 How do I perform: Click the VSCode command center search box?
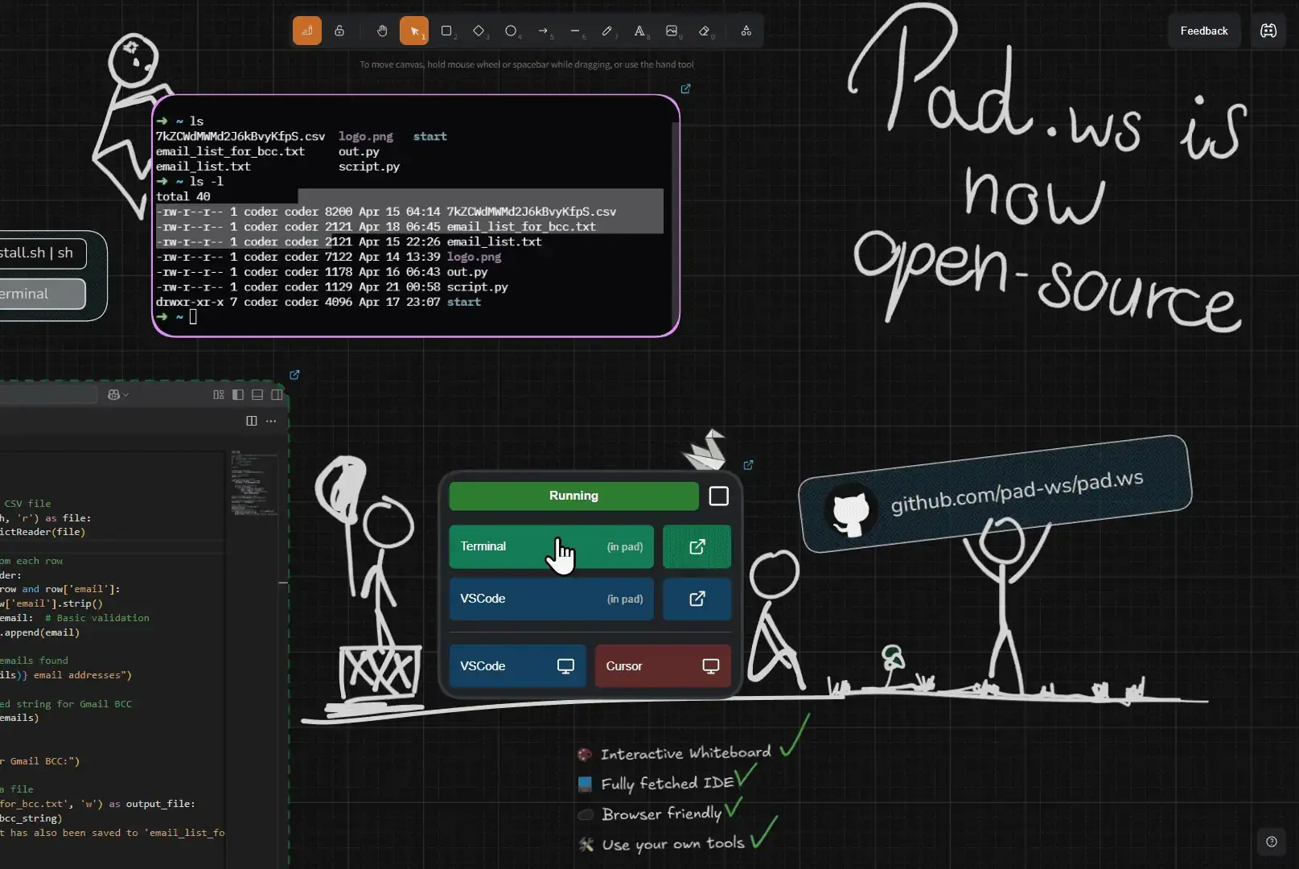[x=48, y=394]
